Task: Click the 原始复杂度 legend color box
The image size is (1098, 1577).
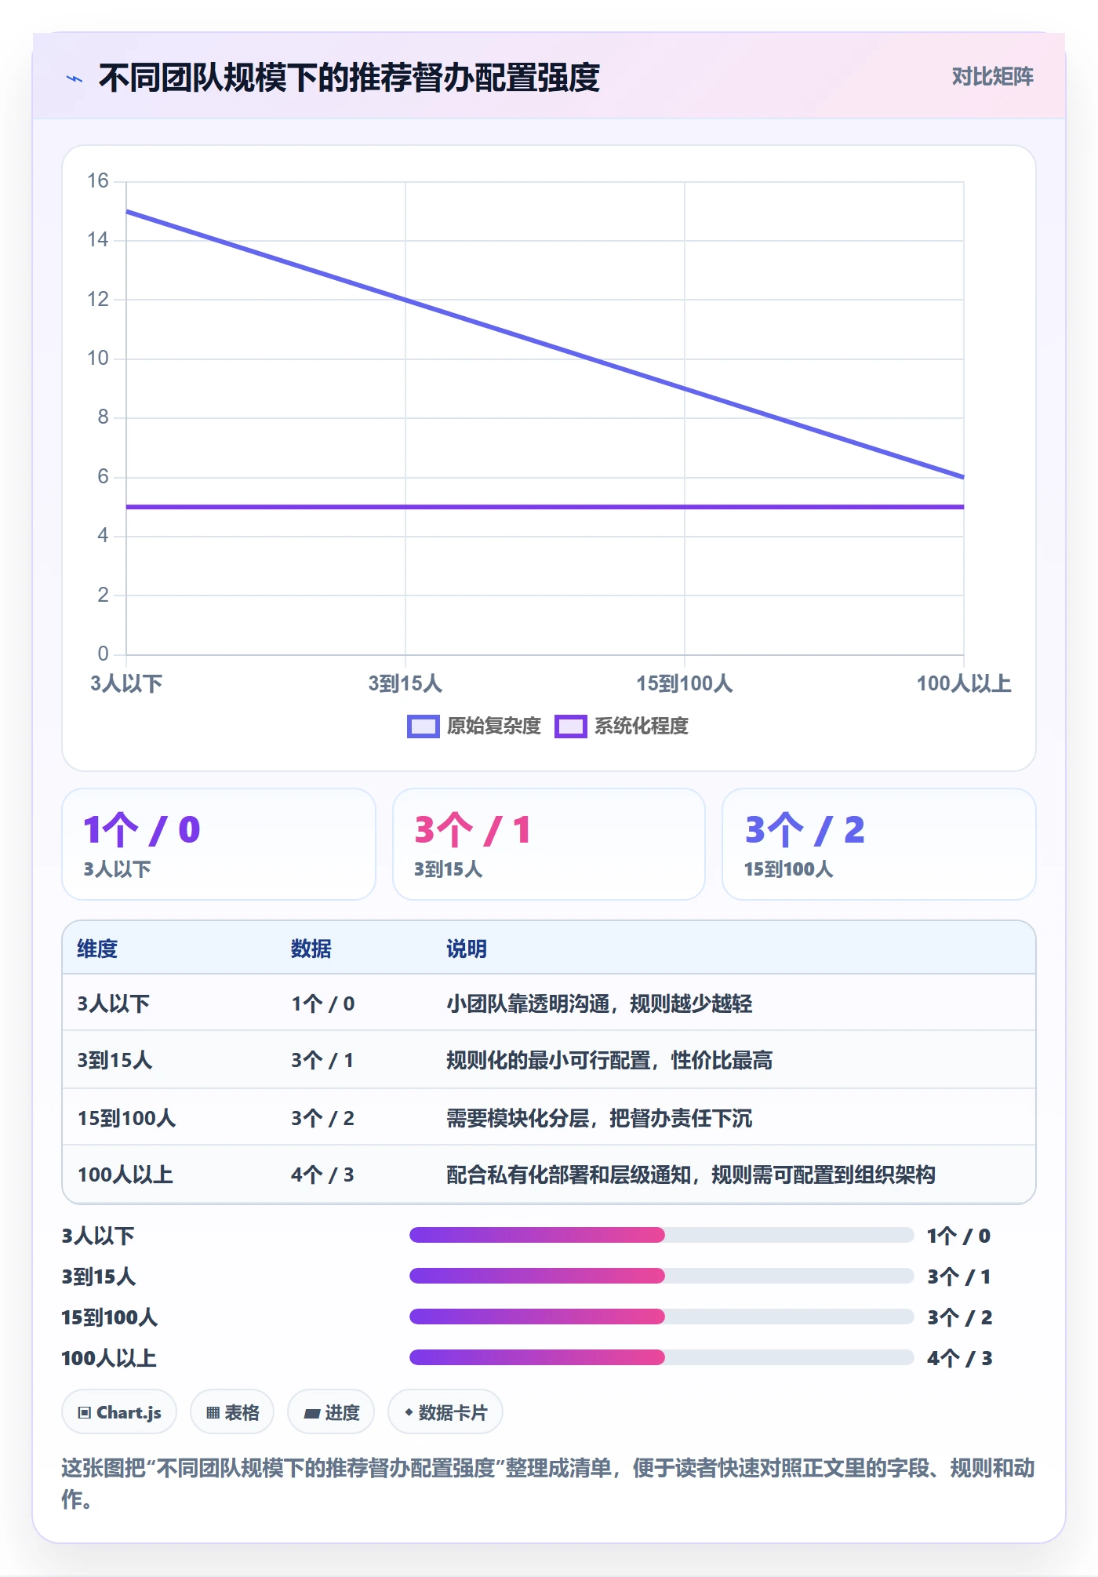Action: tap(423, 727)
